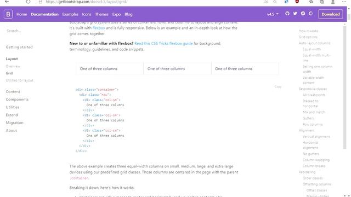Image resolution: width=351 pixels, height=197 pixels.
Task: Click the browser back arrow
Action: point(7,2)
